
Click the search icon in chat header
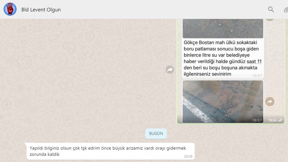pos(271,9)
